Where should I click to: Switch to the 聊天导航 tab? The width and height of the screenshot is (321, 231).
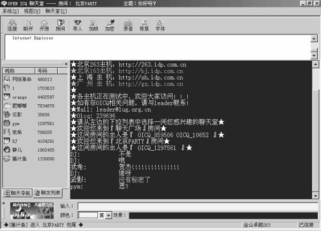[x=18, y=193]
